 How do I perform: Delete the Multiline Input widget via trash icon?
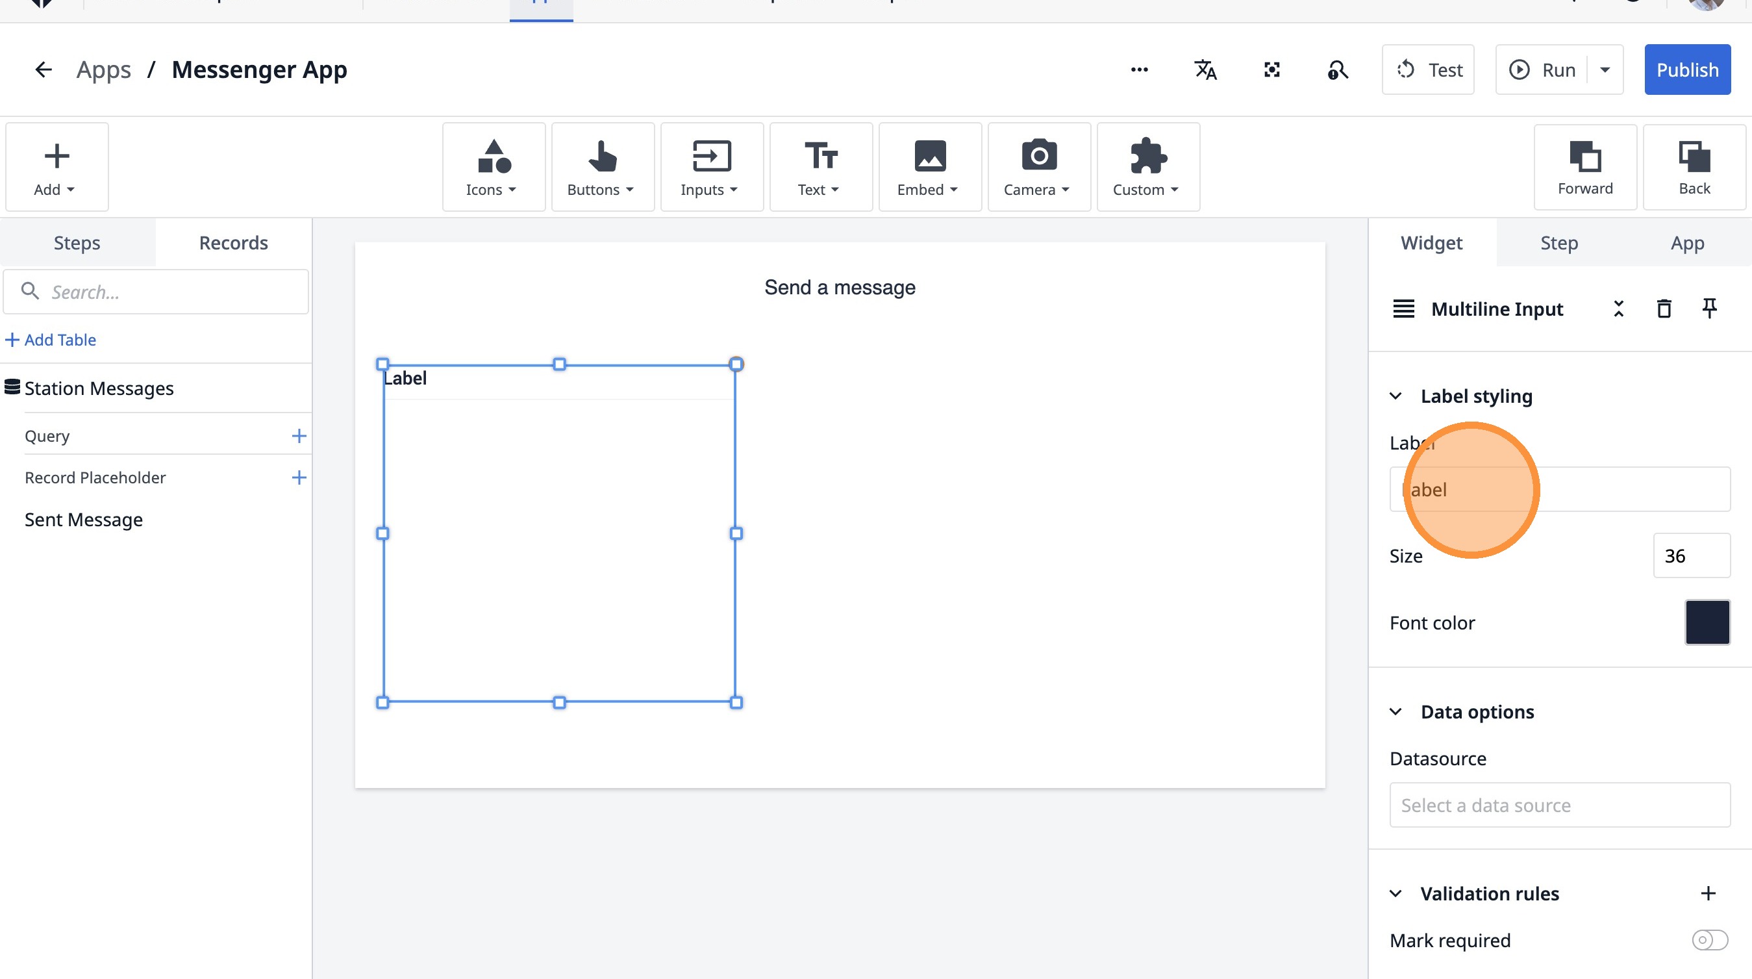(1664, 309)
